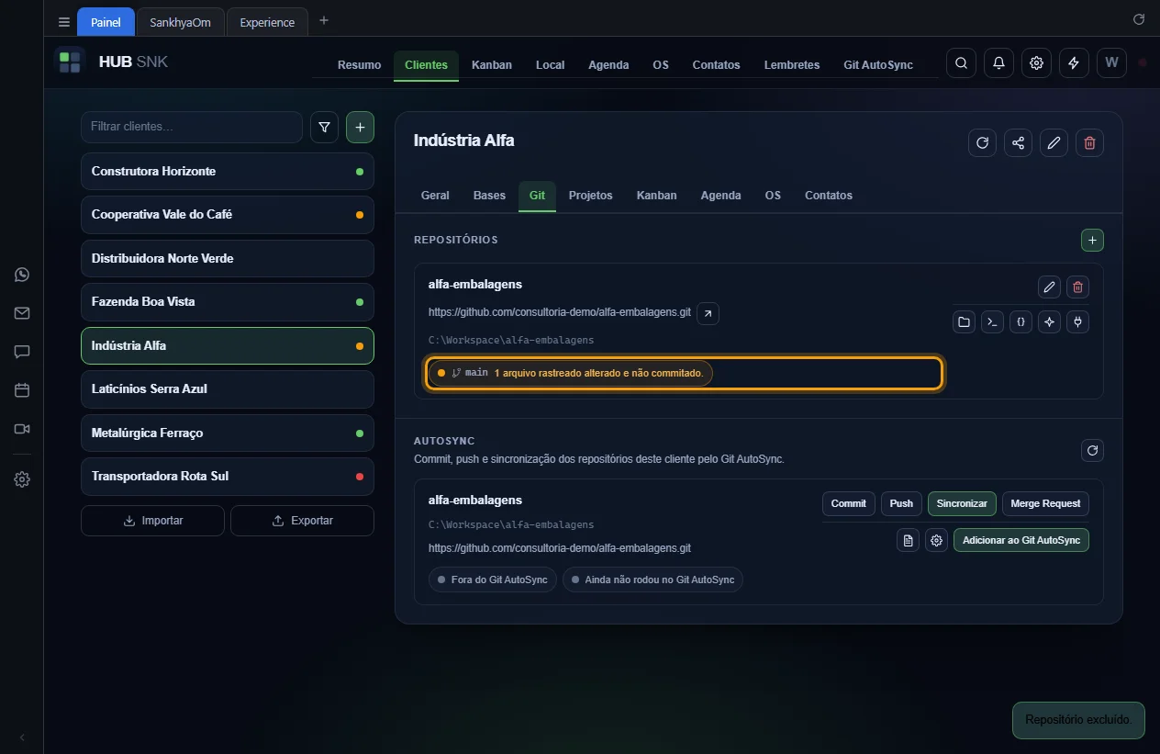This screenshot has width=1160, height=754.
Task: Open the client filter funnel icon
Action: pyautogui.click(x=324, y=128)
